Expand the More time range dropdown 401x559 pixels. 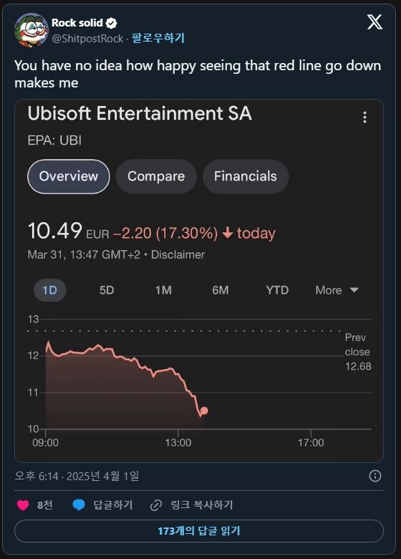pyautogui.click(x=337, y=290)
